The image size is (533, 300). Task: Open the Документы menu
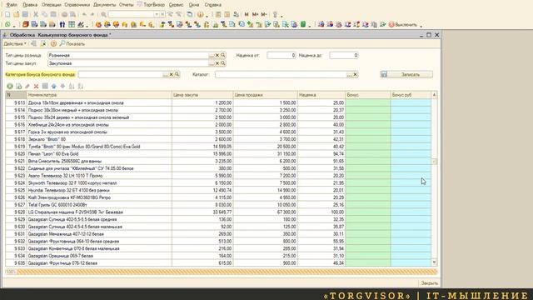coord(104,5)
